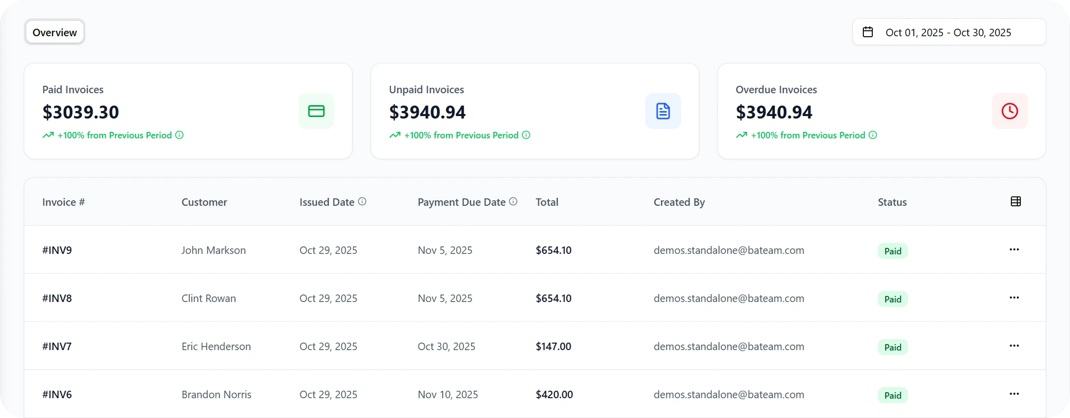
Task: Select customer Brandon Norris
Action: pos(217,395)
